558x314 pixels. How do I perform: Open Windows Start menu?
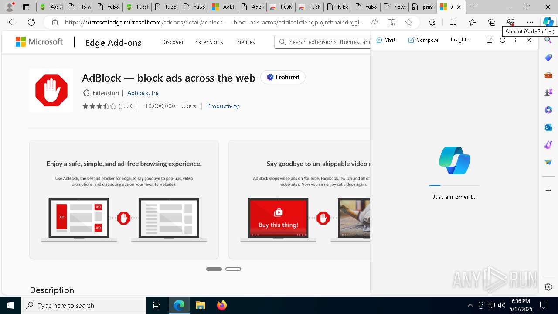point(10,305)
